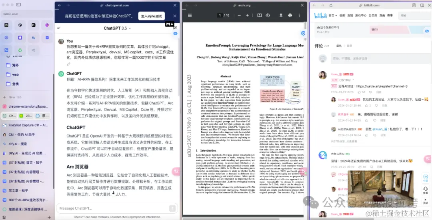Print the arxiv PDF

point(290,16)
